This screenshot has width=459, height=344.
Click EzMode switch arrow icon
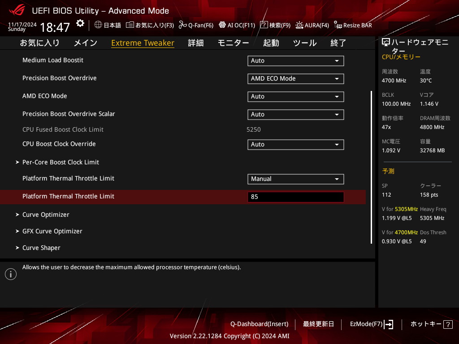[x=389, y=324]
